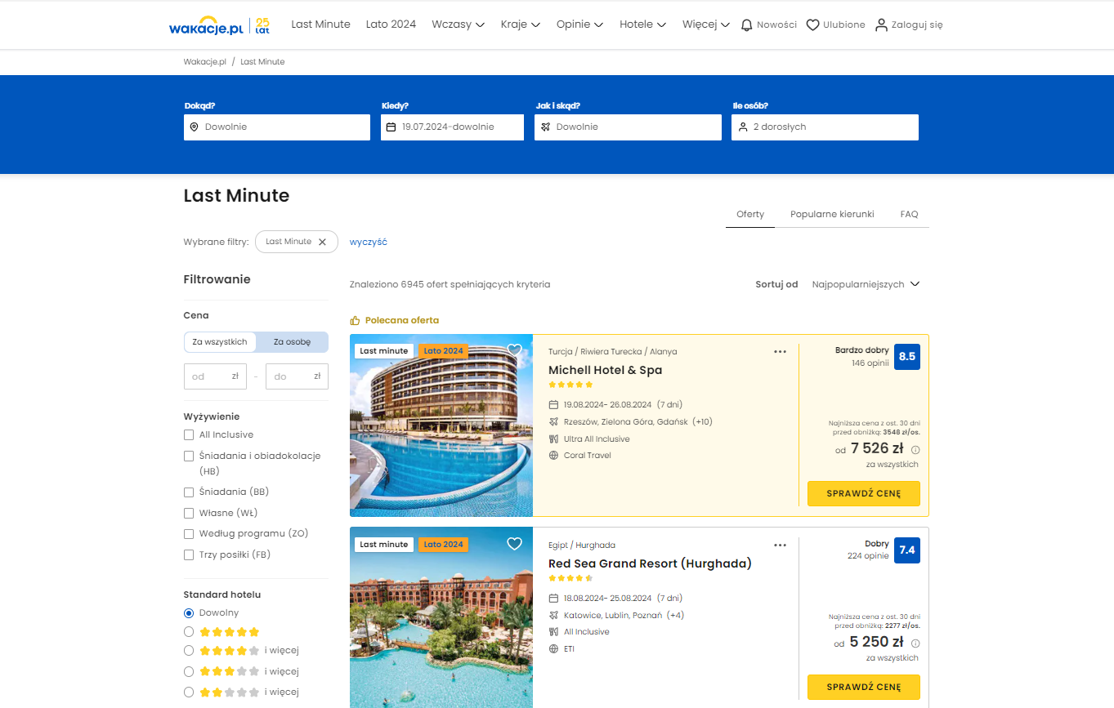
Task: Select the Oferty tab
Action: [750, 214]
